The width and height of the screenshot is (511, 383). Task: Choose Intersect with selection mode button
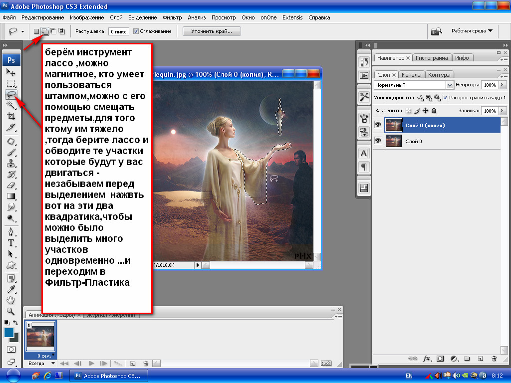point(61,31)
